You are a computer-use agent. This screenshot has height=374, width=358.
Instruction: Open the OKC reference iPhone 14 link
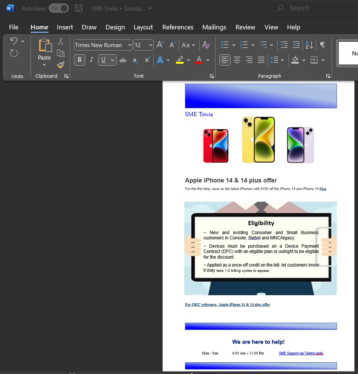(x=227, y=305)
